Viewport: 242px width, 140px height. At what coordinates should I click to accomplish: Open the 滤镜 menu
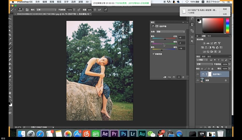(80, 2)
